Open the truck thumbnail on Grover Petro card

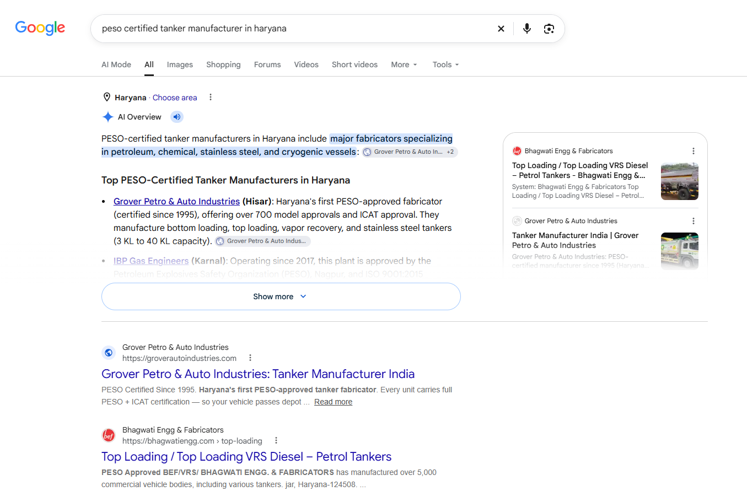tap(679, 251)
